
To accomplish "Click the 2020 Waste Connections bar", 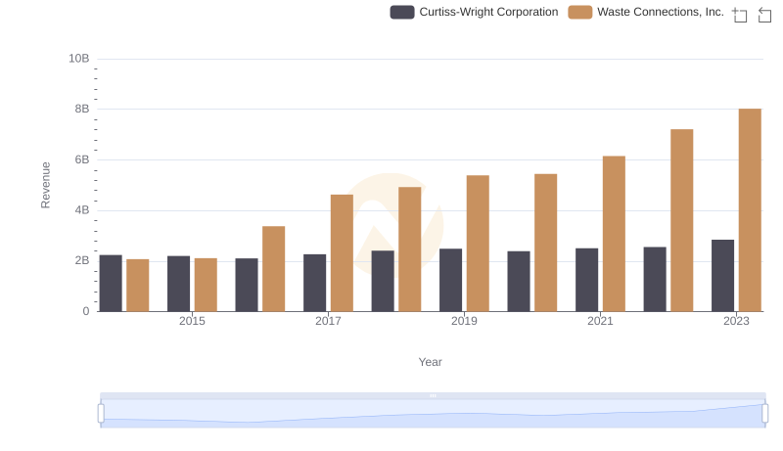I will [546, 243].
